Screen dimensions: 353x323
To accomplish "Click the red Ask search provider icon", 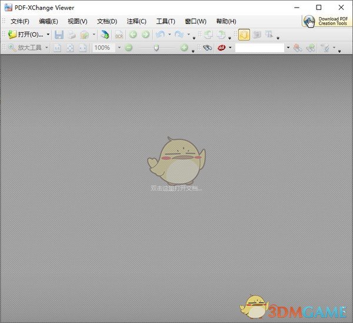I will pos(222,48).
